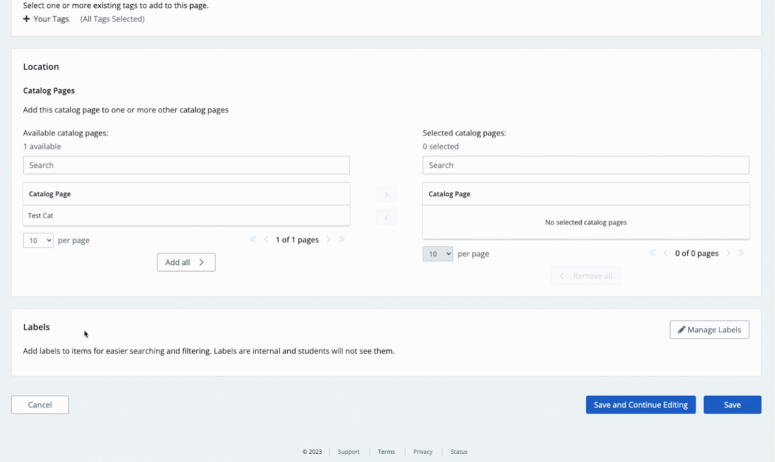The image size is (775, 462).
Task: Click the move-left arrow between catalog lists
Action: (386, 218)
